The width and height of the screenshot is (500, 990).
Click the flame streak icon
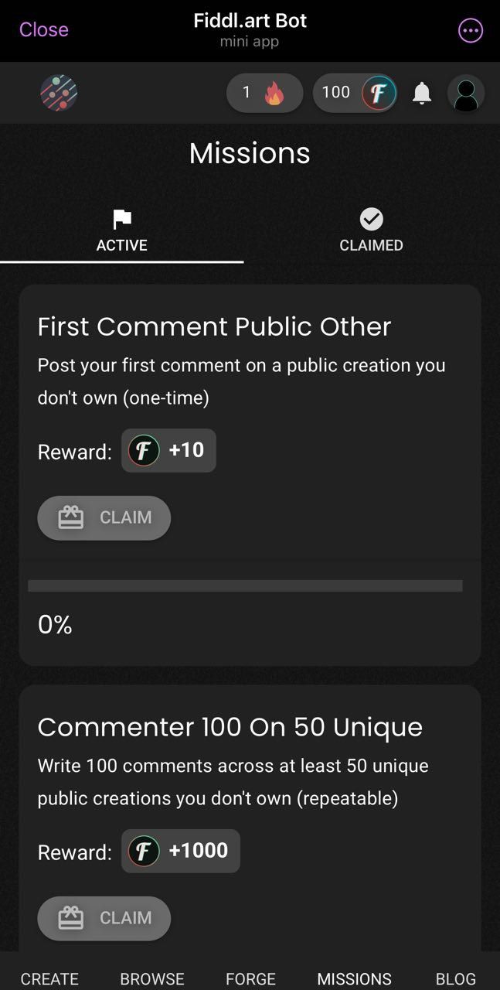pyautogui.click(x=282, y=92)
